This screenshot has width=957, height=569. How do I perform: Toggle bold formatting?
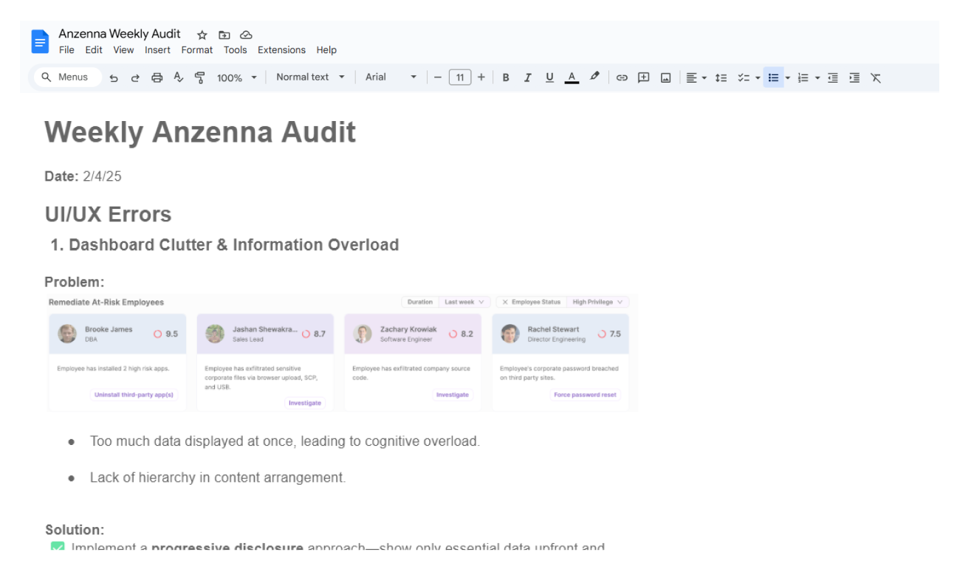click(x=506, y=77)
